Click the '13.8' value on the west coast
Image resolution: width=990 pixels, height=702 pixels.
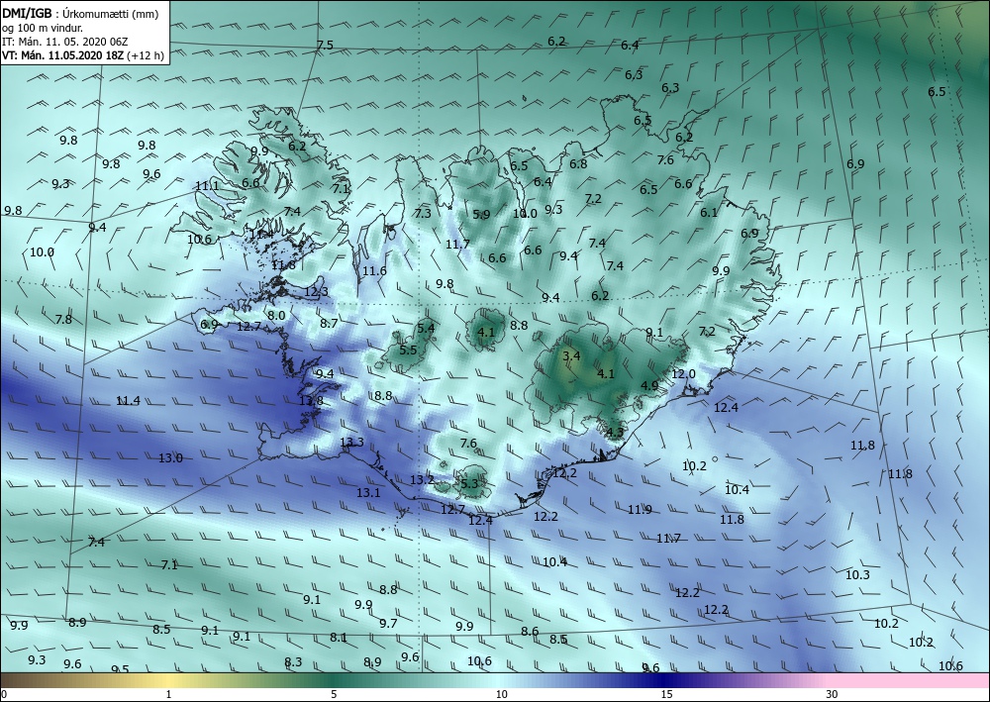tap(311, 401)
